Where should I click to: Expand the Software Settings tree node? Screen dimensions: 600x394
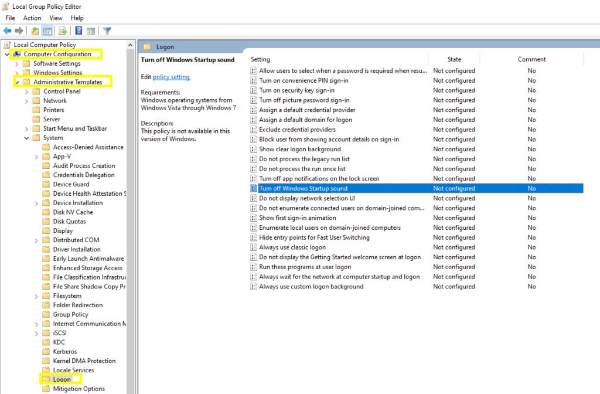point(17,63)
